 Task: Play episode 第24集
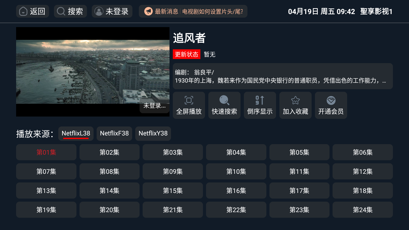pyautogui.click(x=362, y=210)
